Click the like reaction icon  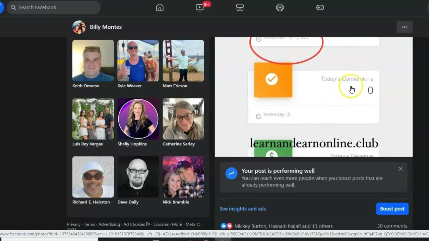224,226
